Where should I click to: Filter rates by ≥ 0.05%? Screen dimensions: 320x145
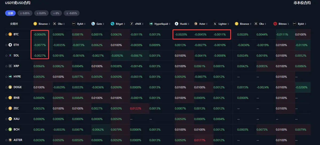tap(25, 13)
